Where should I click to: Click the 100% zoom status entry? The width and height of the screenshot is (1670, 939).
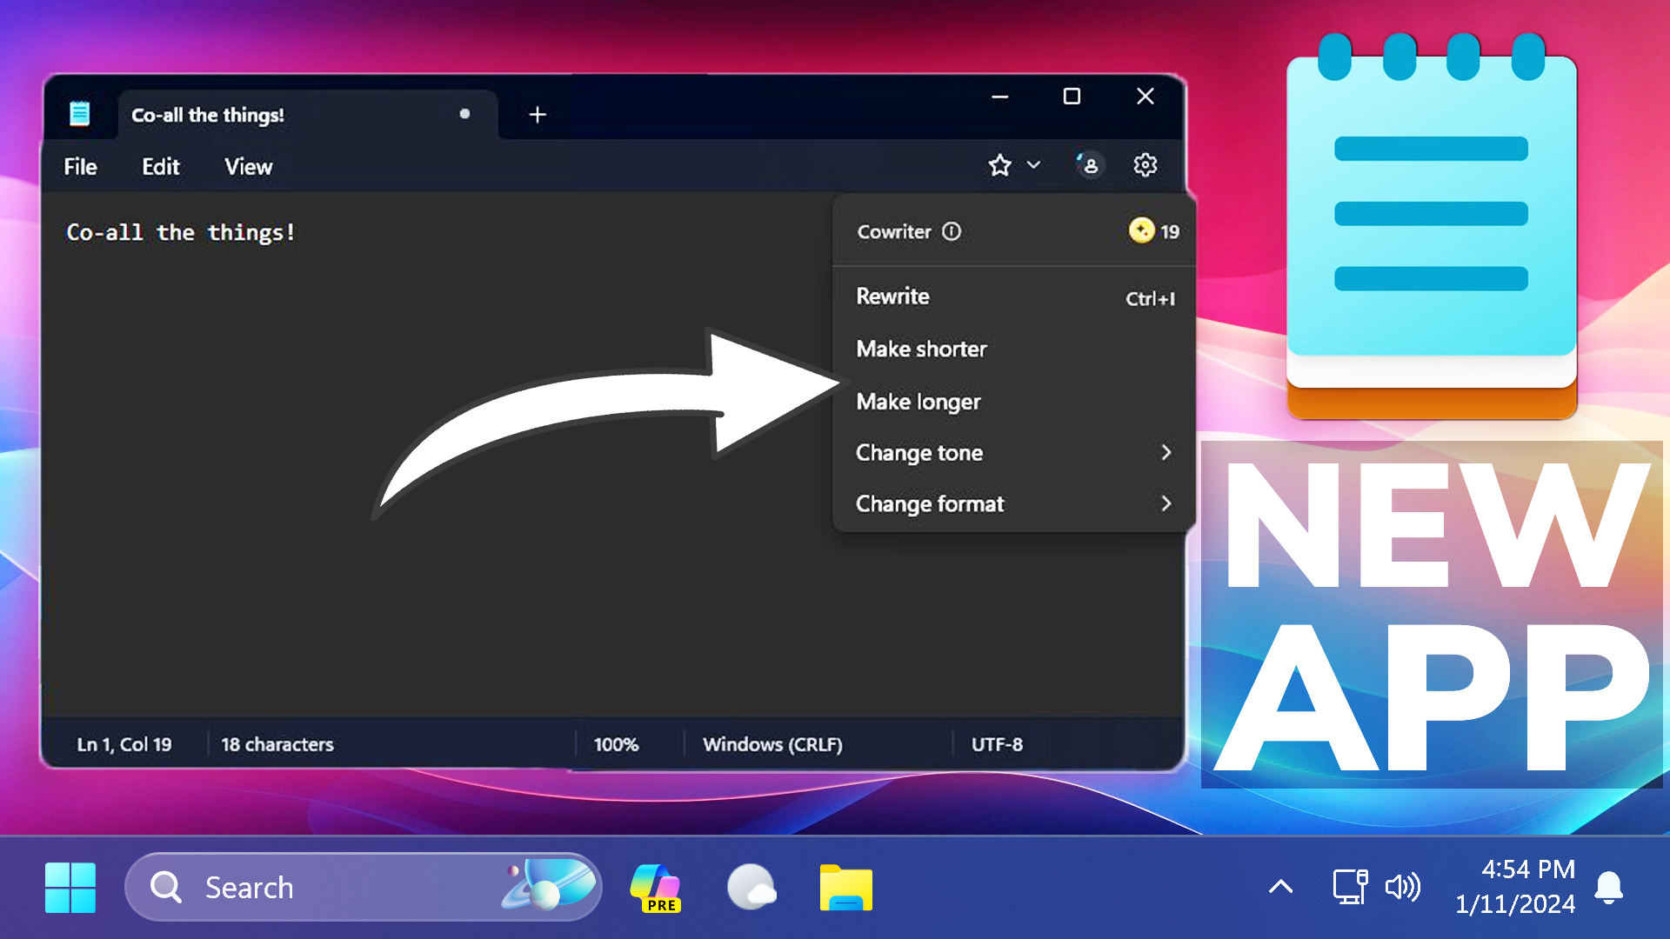pos(616,744)
